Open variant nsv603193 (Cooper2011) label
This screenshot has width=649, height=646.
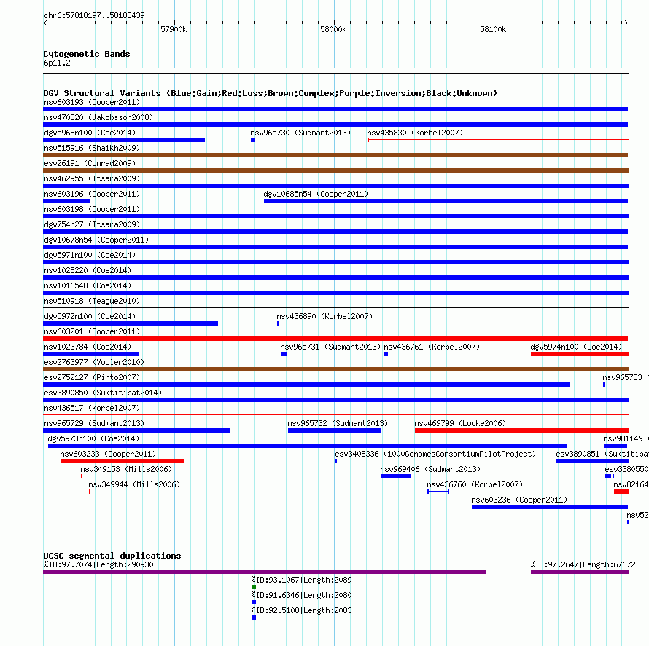(x=92, y=102)
